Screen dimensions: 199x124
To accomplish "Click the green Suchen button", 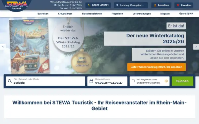I will tap(182, 81).
